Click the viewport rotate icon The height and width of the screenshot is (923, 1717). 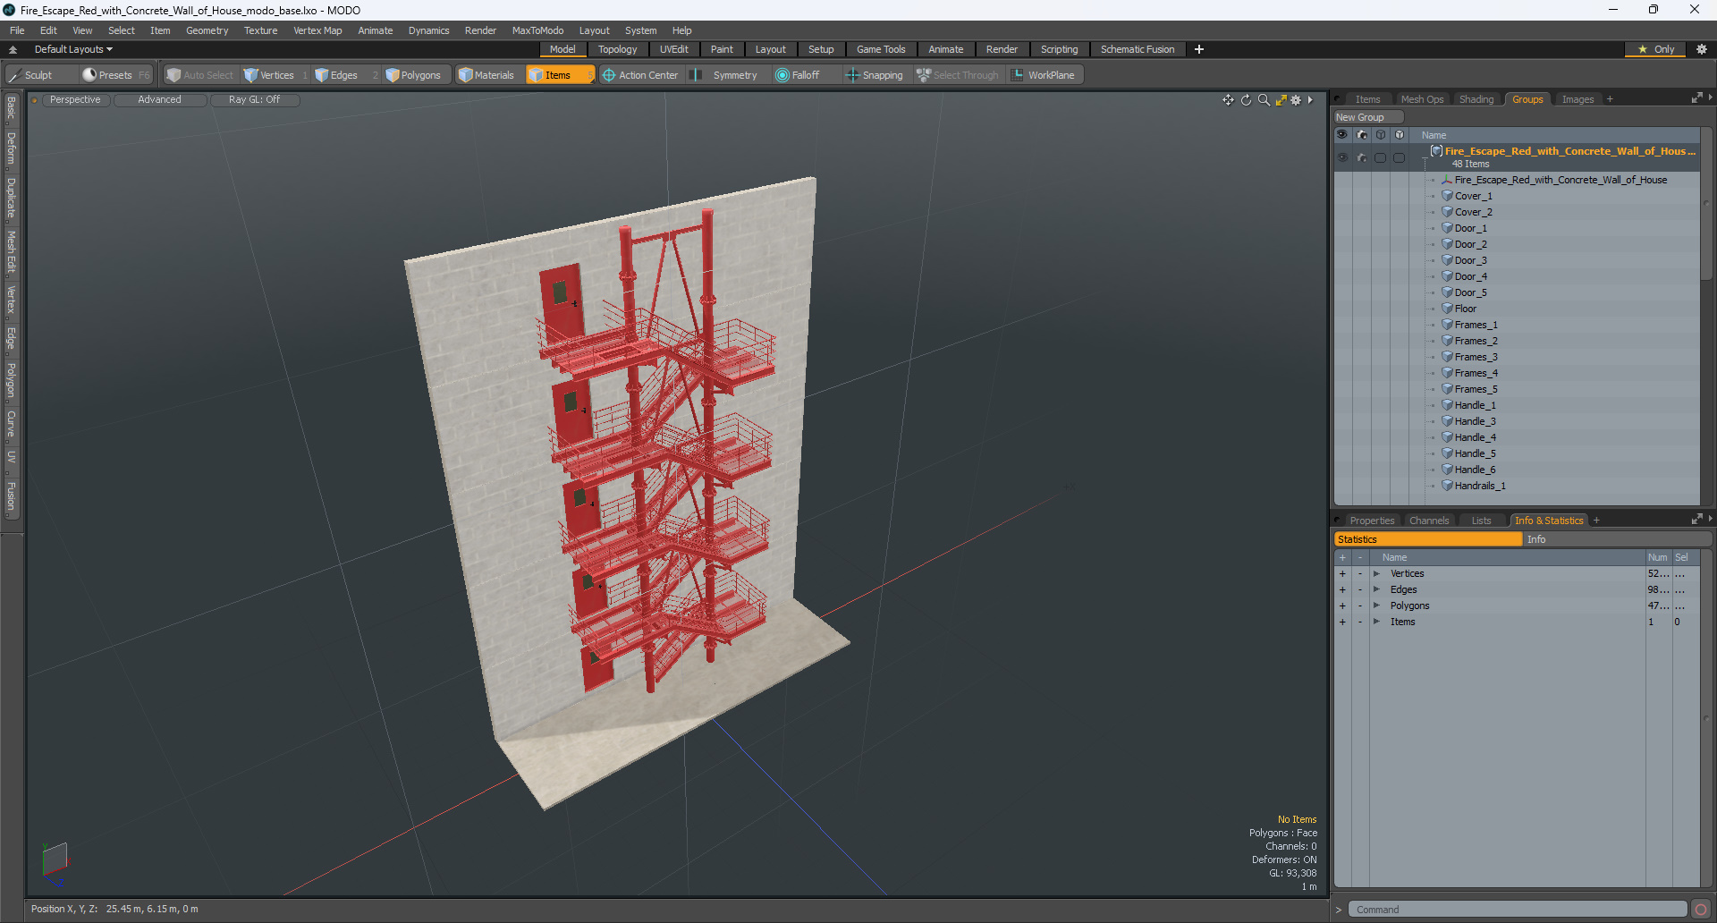click(x=1246, y=100)
